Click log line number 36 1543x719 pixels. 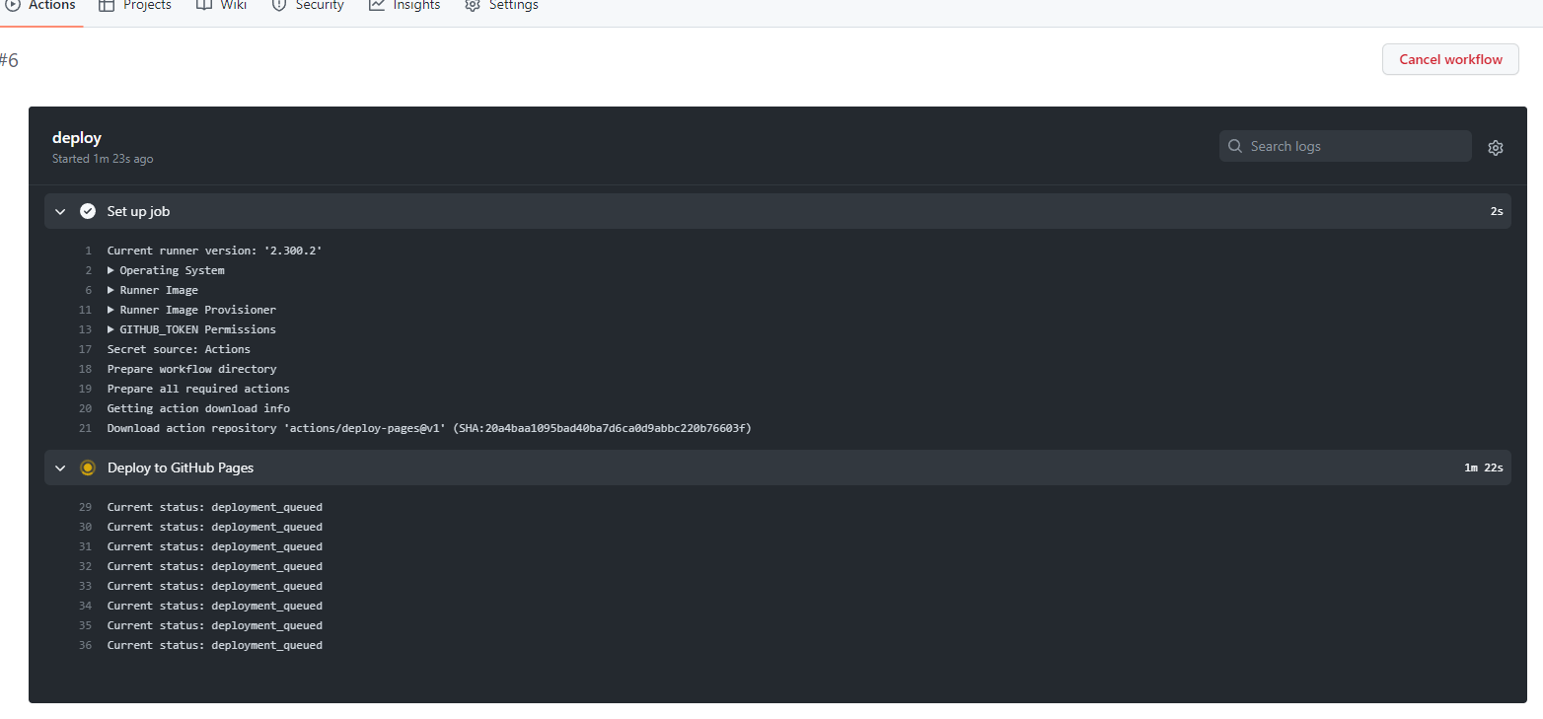[85, 645]
